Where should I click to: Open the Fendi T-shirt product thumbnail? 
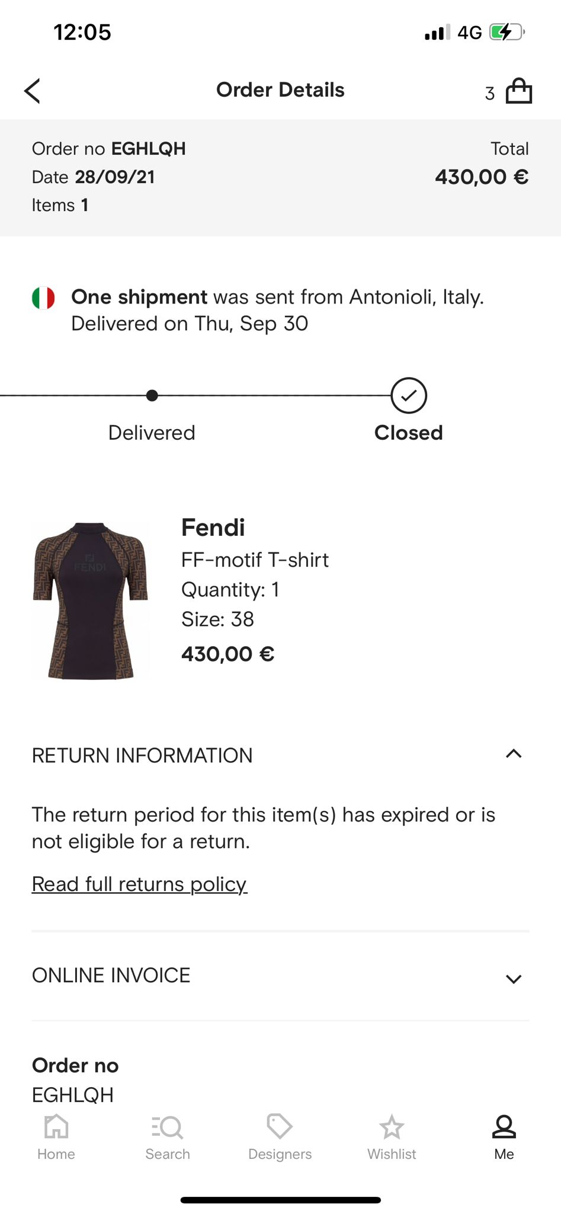pyautogui.click(x=91, y=600)
